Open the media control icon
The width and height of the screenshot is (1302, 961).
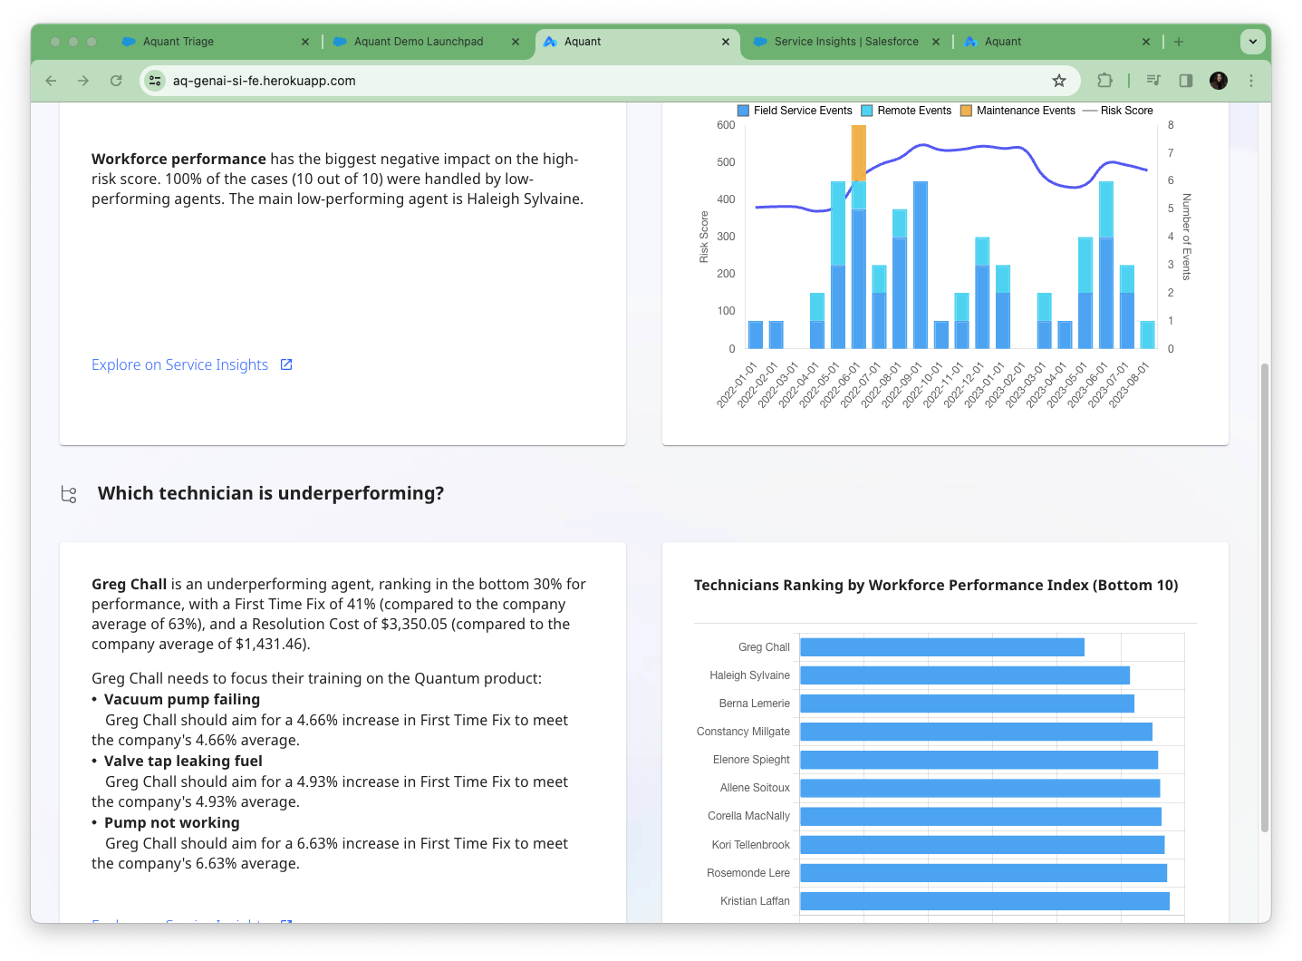1153,81
